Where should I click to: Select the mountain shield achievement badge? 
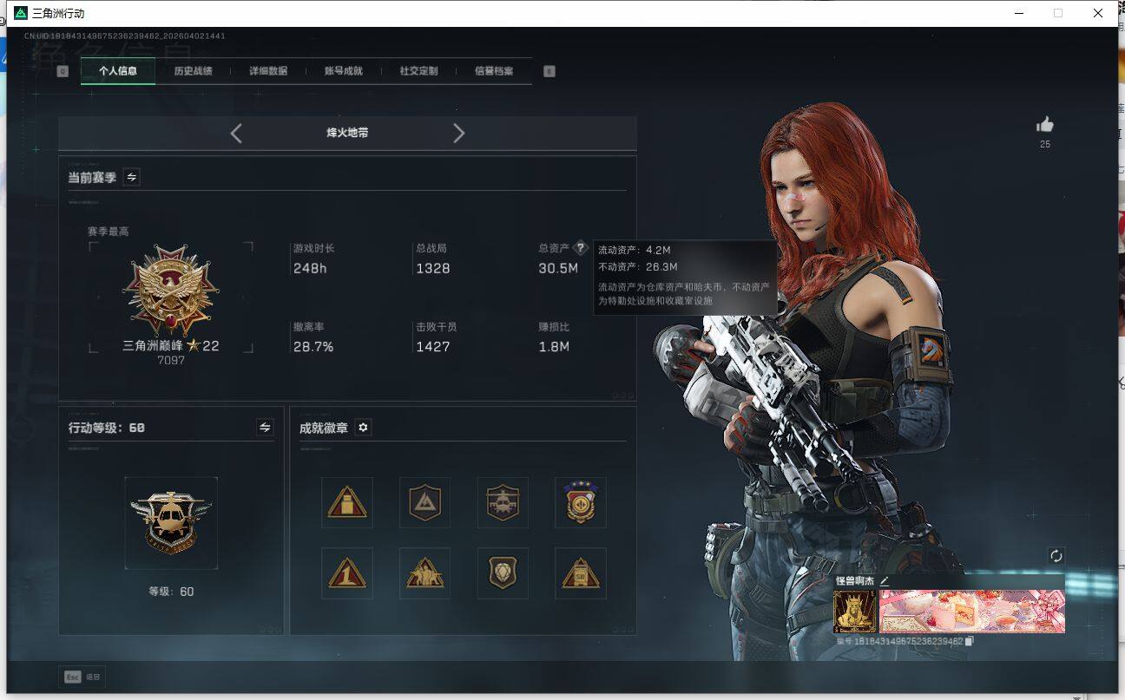click(425, 502)
